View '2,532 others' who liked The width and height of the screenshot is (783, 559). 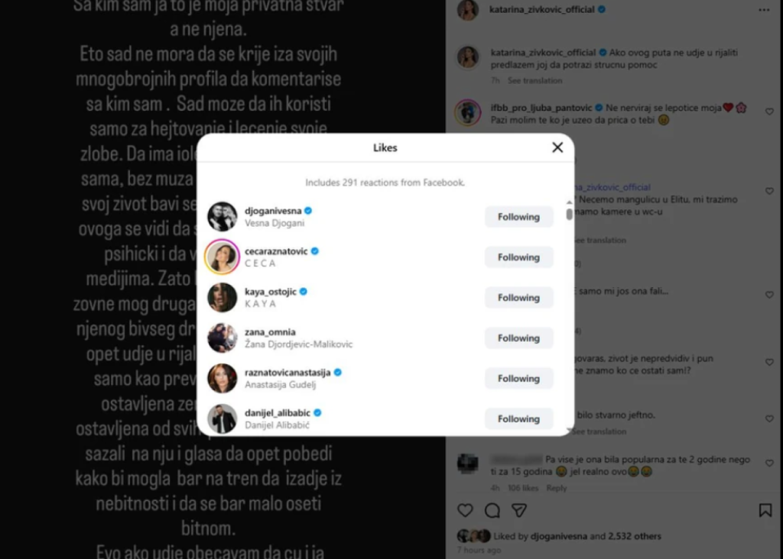634,536
